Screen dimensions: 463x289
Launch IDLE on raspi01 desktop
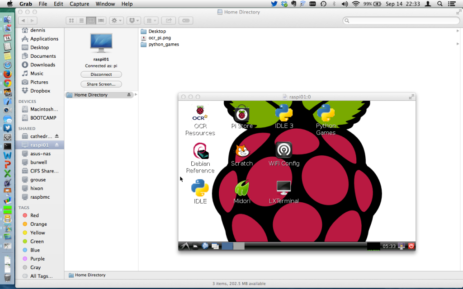point(200,192)
